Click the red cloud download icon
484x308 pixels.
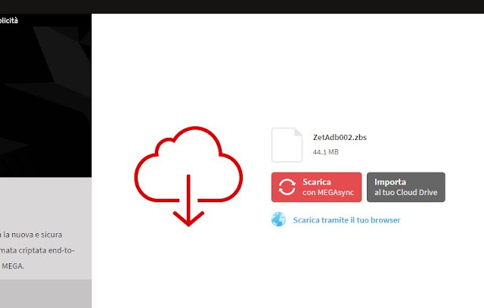[188, 176]
